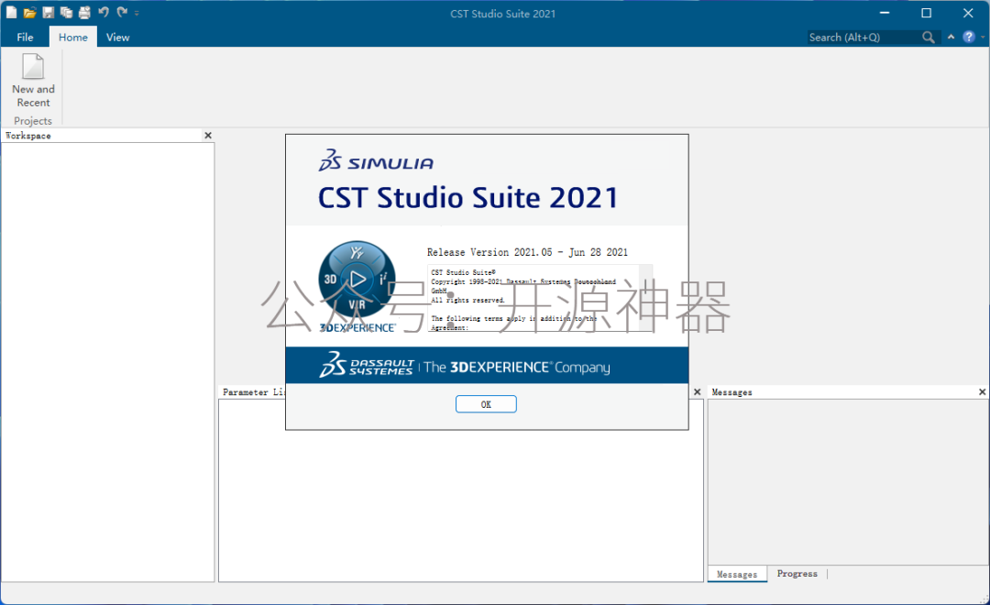Open the File menu
This screenshot has width=990, height=605.
[26, 38]
